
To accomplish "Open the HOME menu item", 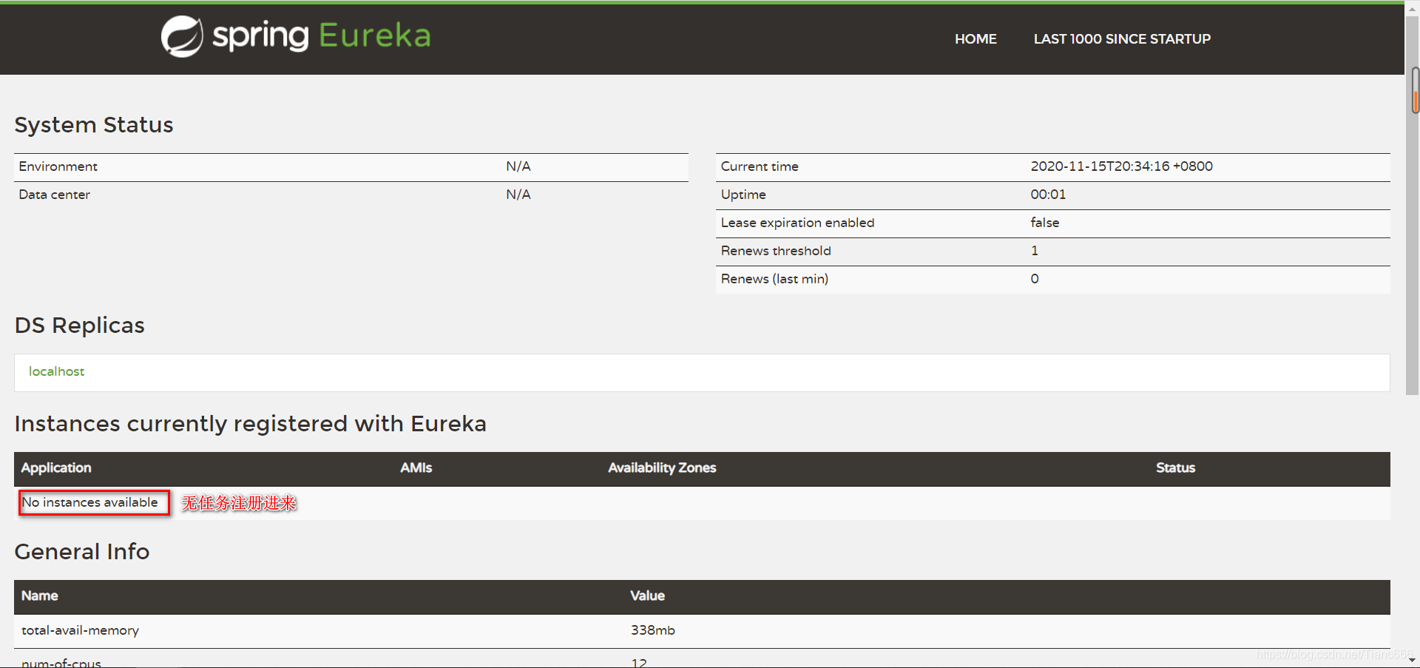I will tap(976, 39).
